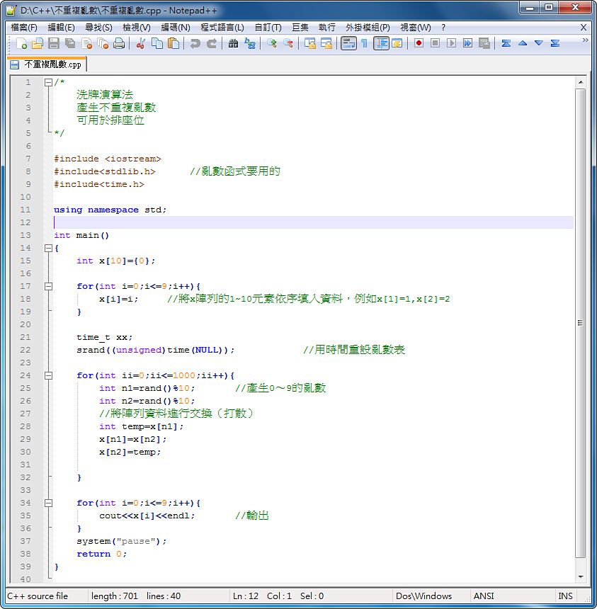Click the Close All files icon

[x=103, y=43]
